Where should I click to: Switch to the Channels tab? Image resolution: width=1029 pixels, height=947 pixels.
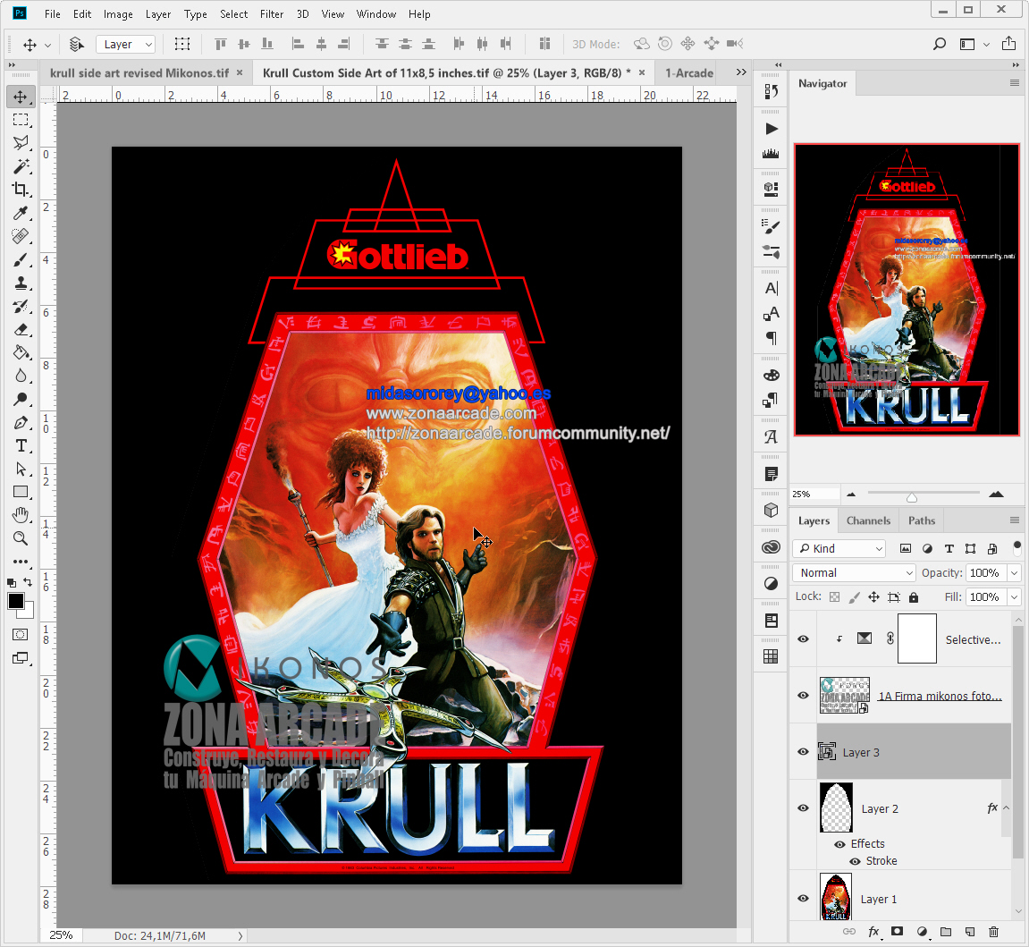(867, 520)
